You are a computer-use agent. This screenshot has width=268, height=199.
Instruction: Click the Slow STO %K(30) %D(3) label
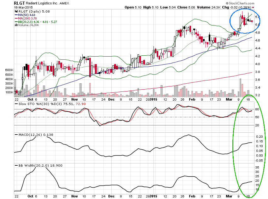[40, 104]
